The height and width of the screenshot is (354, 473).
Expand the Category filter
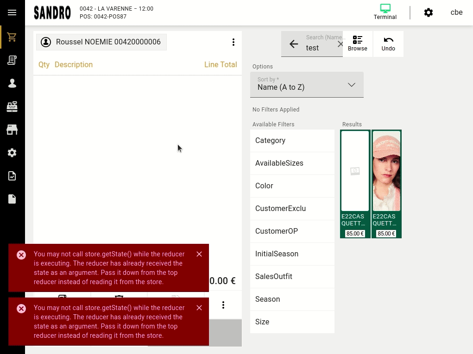pos(292,140)
